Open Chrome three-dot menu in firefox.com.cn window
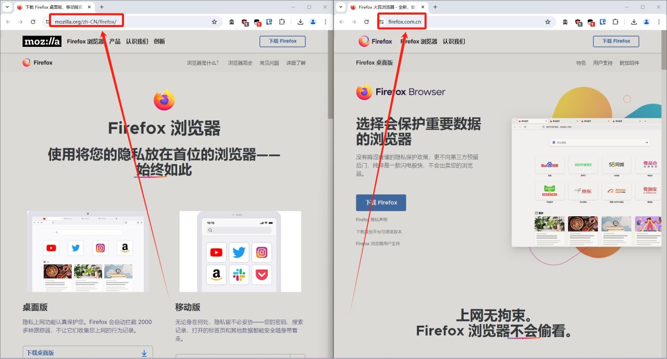 point(659,22)
